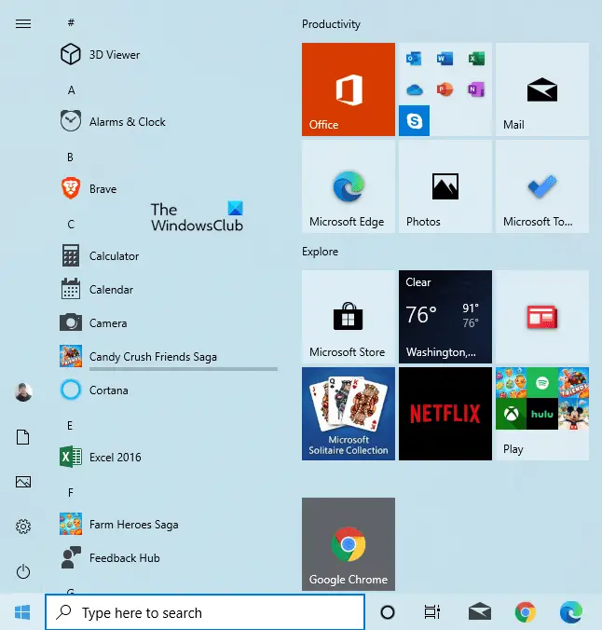Start the Camera app
Image resolution: width=602 pixels, height=630 pixels.
pyautogui.click(x=168, y=322)
